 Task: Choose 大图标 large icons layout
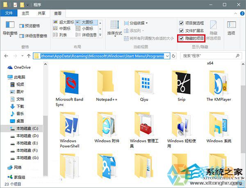pos(86,22)
